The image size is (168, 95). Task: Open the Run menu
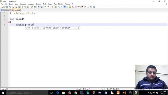coord(55,4)
